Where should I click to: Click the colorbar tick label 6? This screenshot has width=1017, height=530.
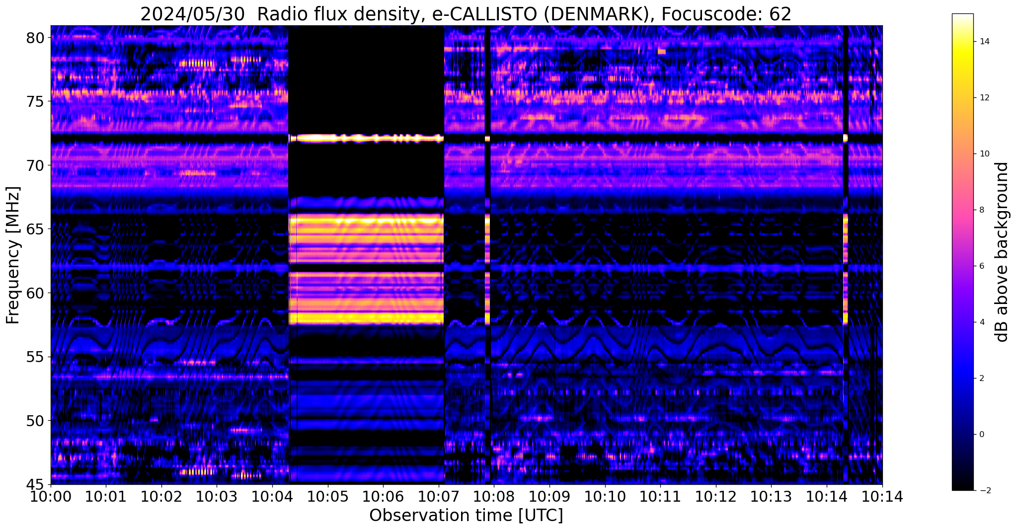[x=981, y=266]
